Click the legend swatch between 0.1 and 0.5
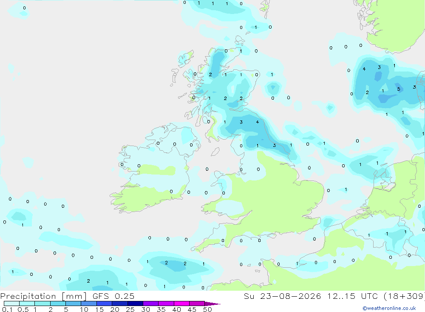The width and height of the screenshot is (425, 312). (11, 303)
